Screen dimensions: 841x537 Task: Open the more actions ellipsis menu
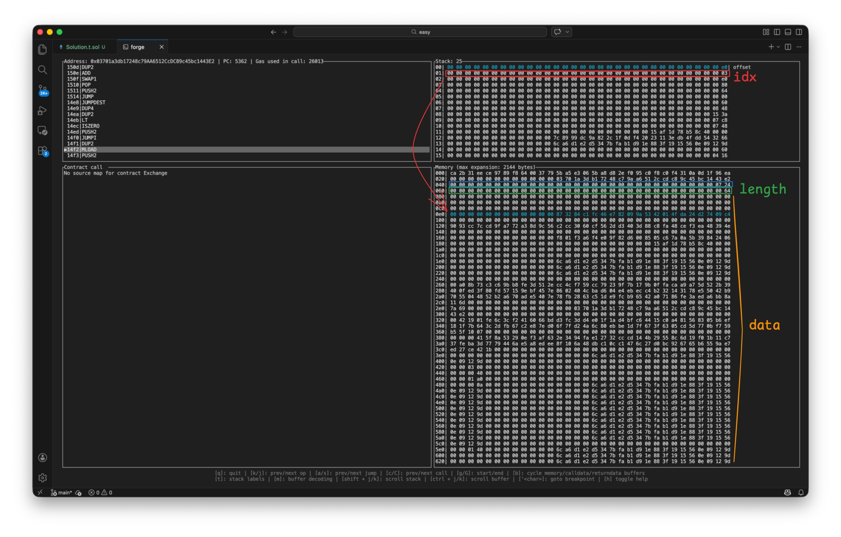799,47
